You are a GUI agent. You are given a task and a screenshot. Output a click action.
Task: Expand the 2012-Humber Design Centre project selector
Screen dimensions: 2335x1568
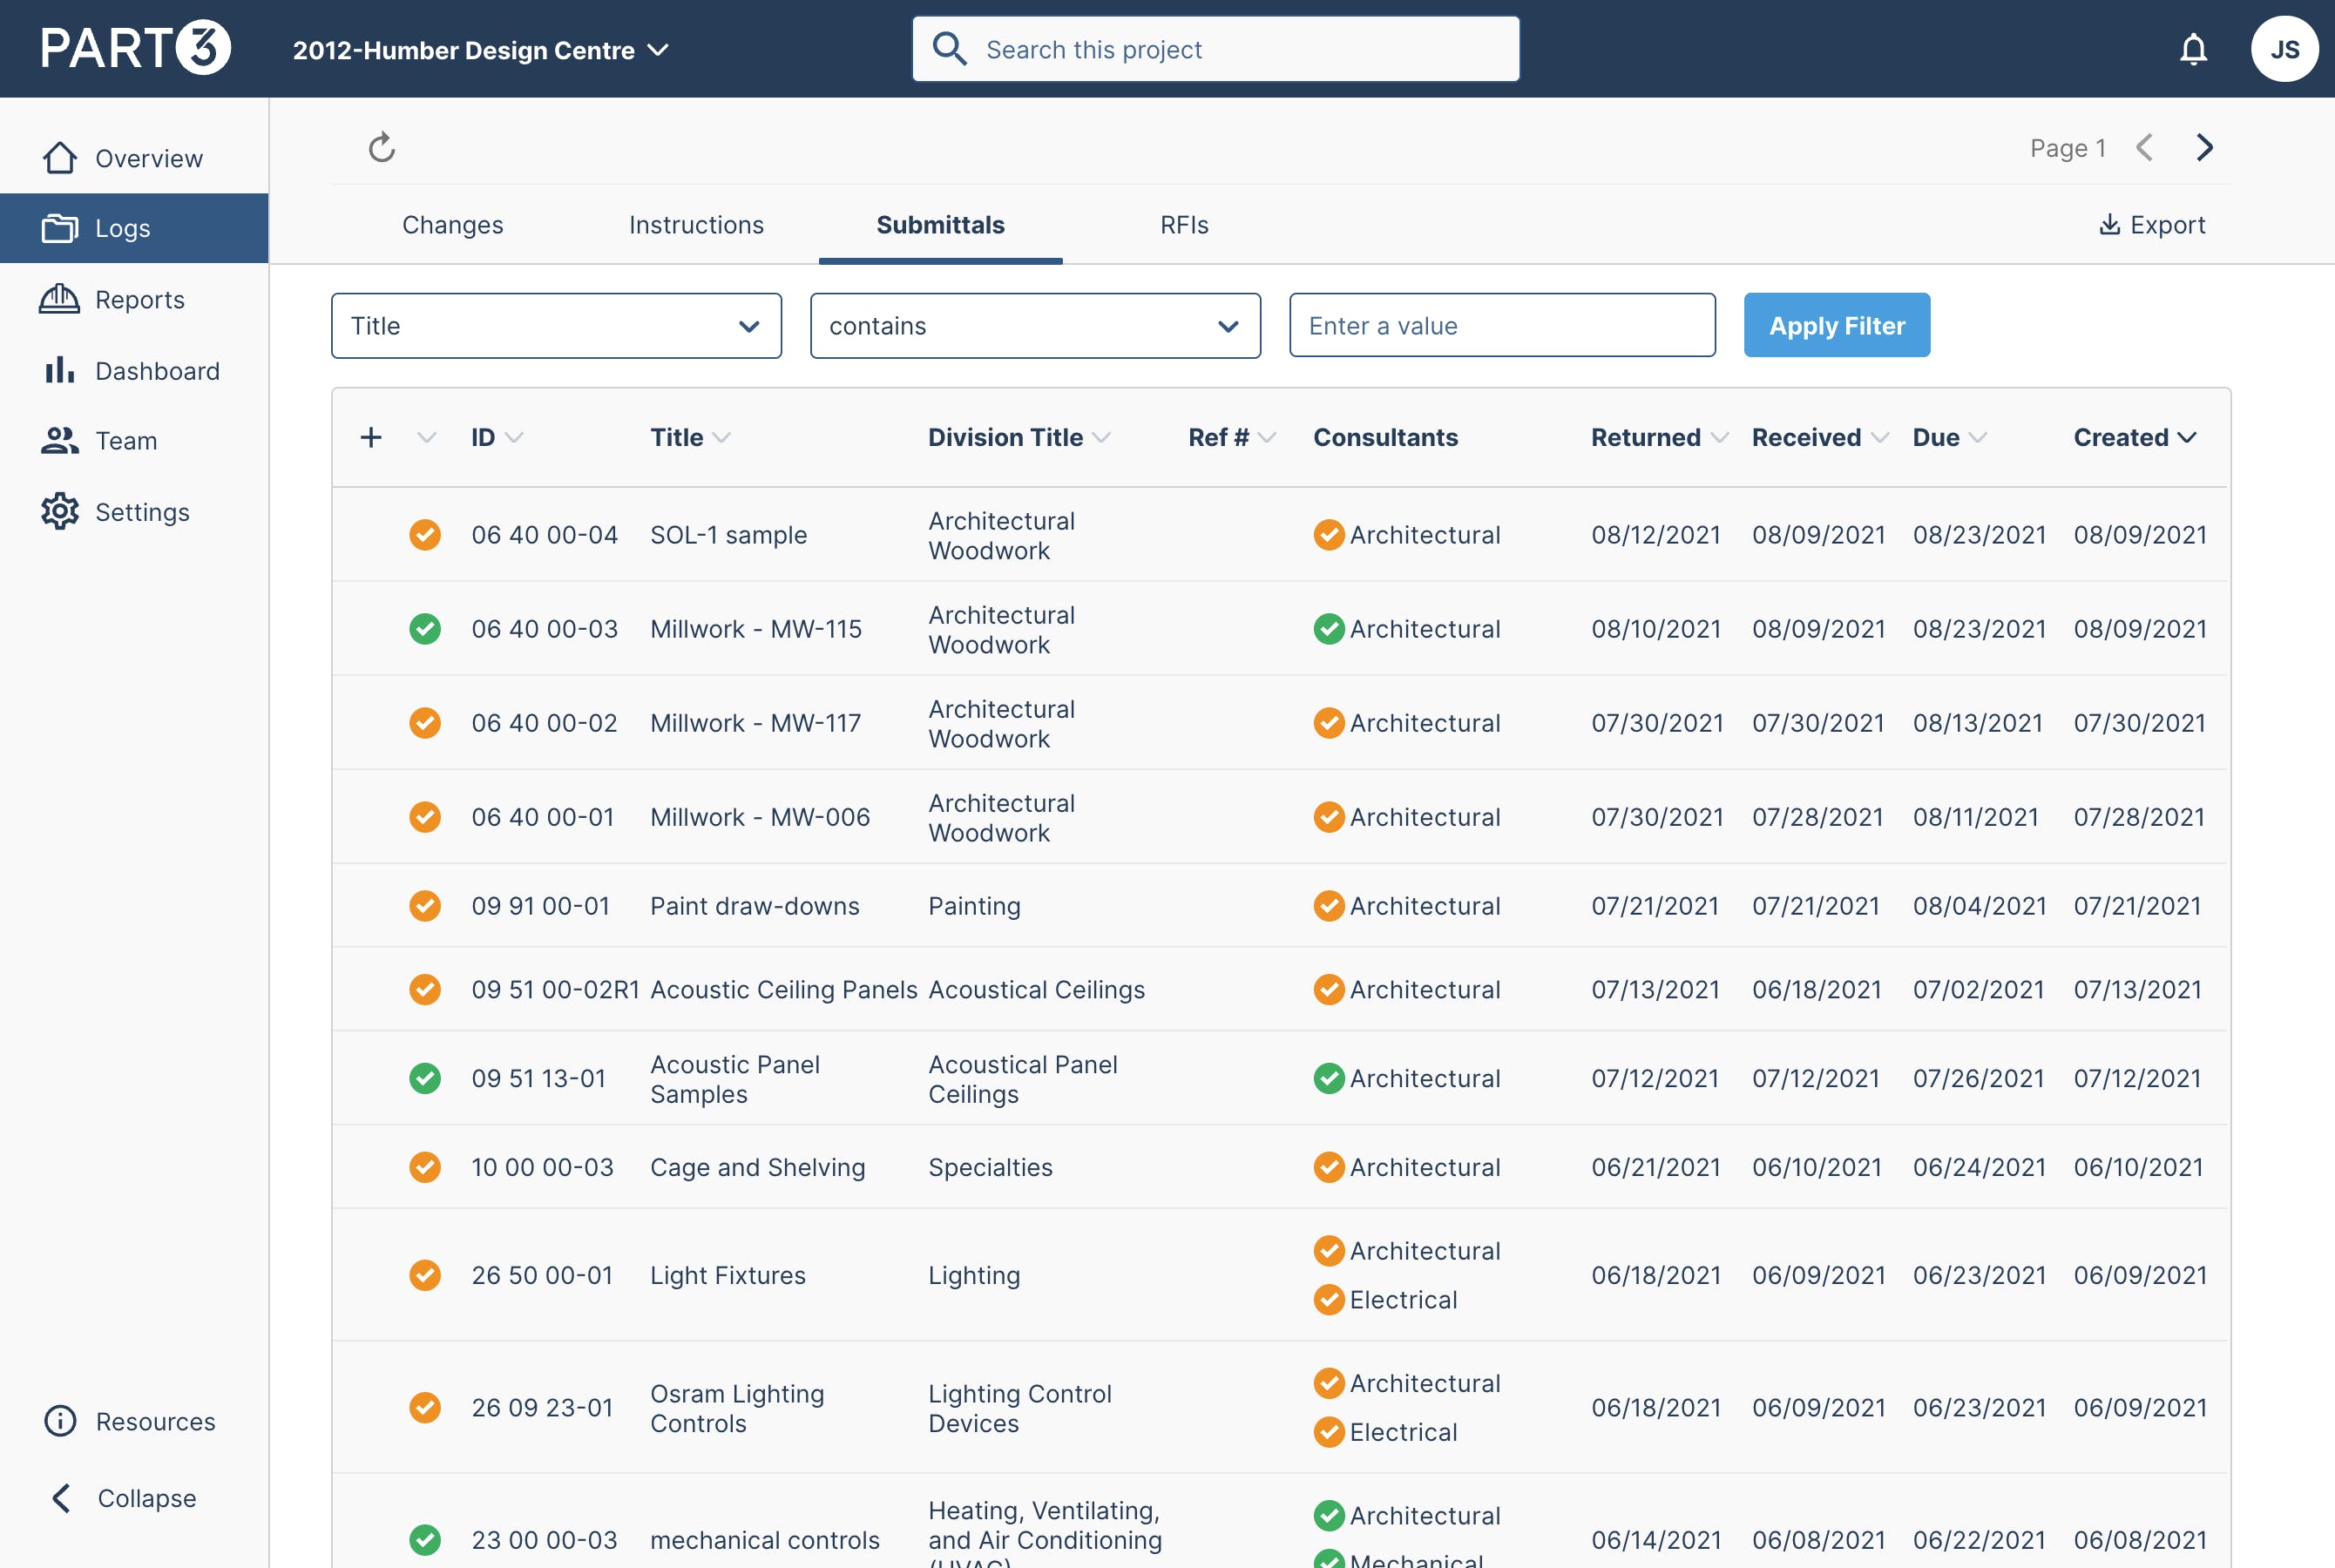[480, 50]
